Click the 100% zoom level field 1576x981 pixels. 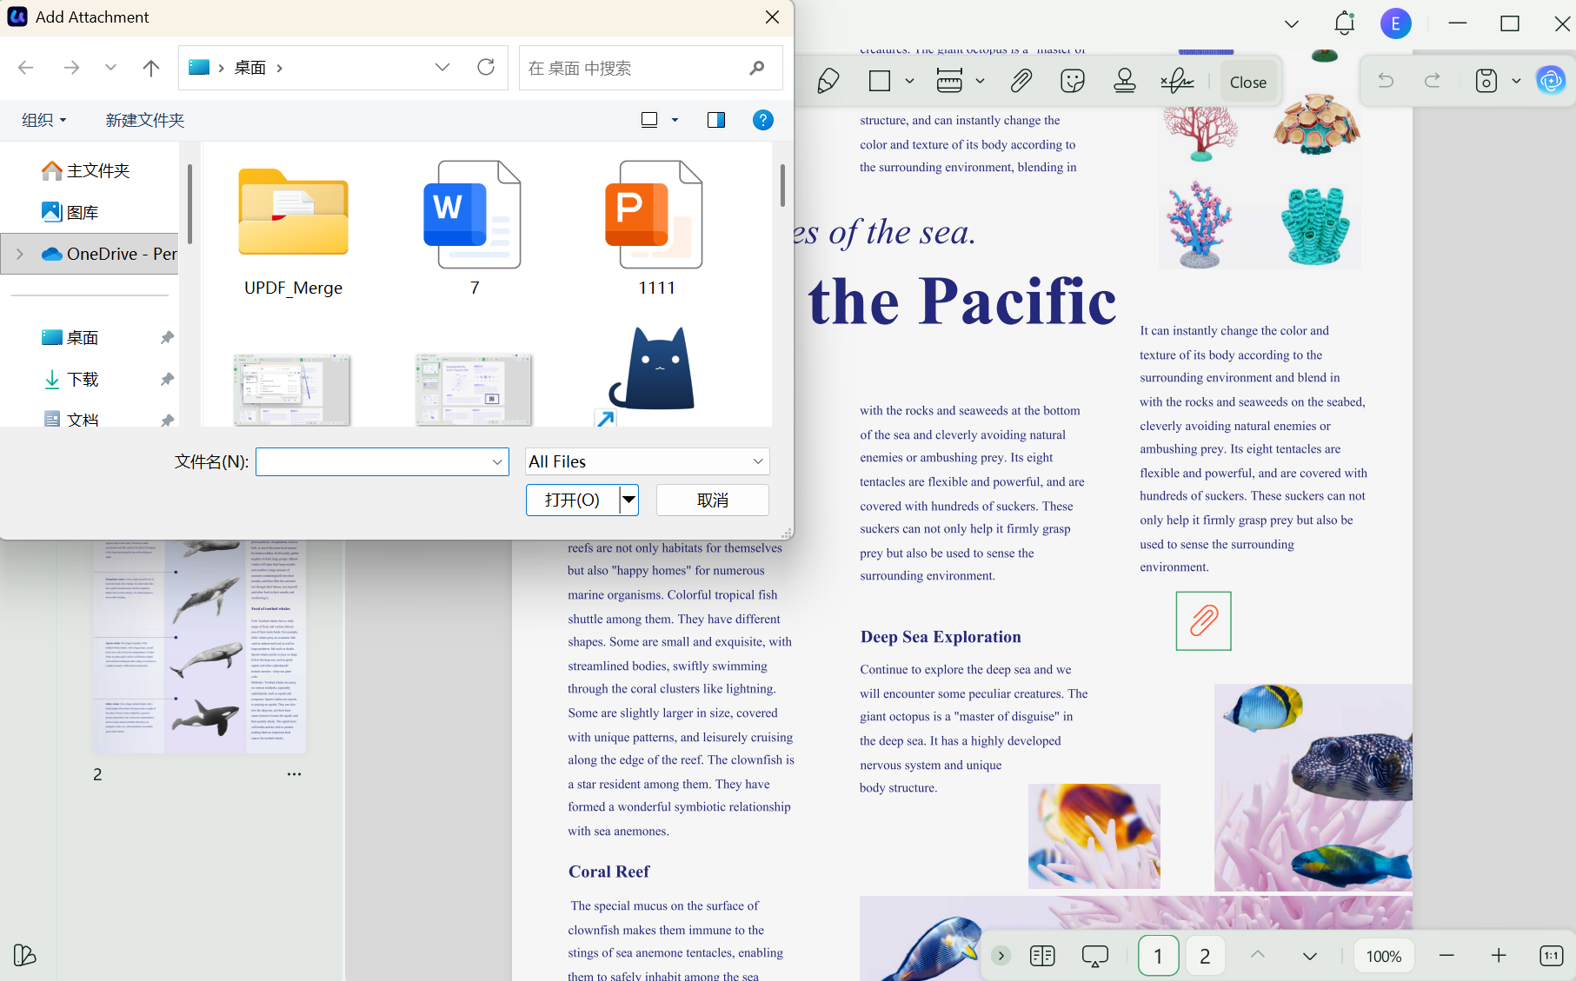[x=1383, y=956]
